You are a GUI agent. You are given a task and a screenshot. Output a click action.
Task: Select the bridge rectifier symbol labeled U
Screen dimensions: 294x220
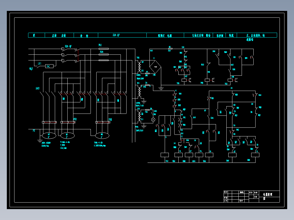click(155, 66)
